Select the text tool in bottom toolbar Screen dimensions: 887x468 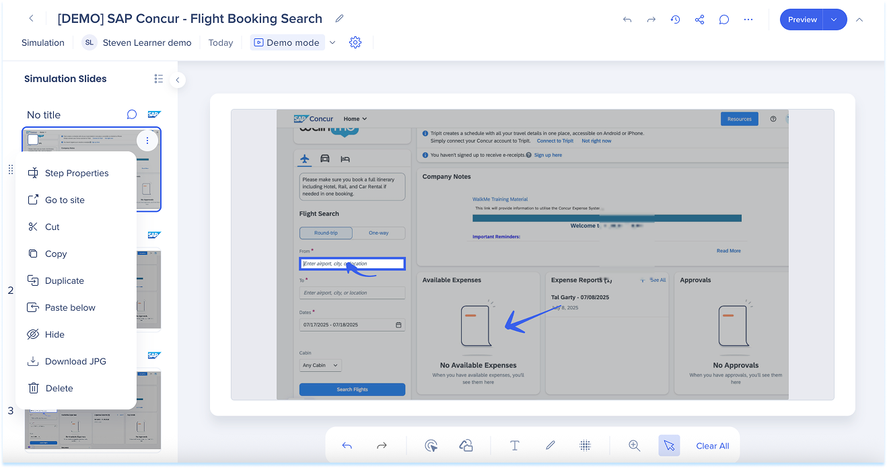point(515,445)
